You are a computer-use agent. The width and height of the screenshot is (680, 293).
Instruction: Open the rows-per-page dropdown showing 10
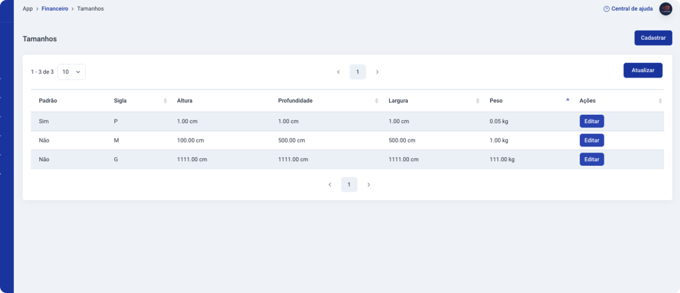coord(71,72)
